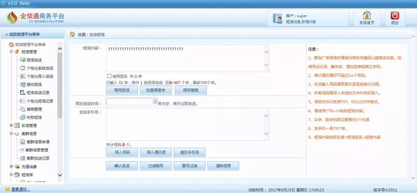
Task: Click the 检查屏蔽字 button
Action: click(x=155, y=91)
